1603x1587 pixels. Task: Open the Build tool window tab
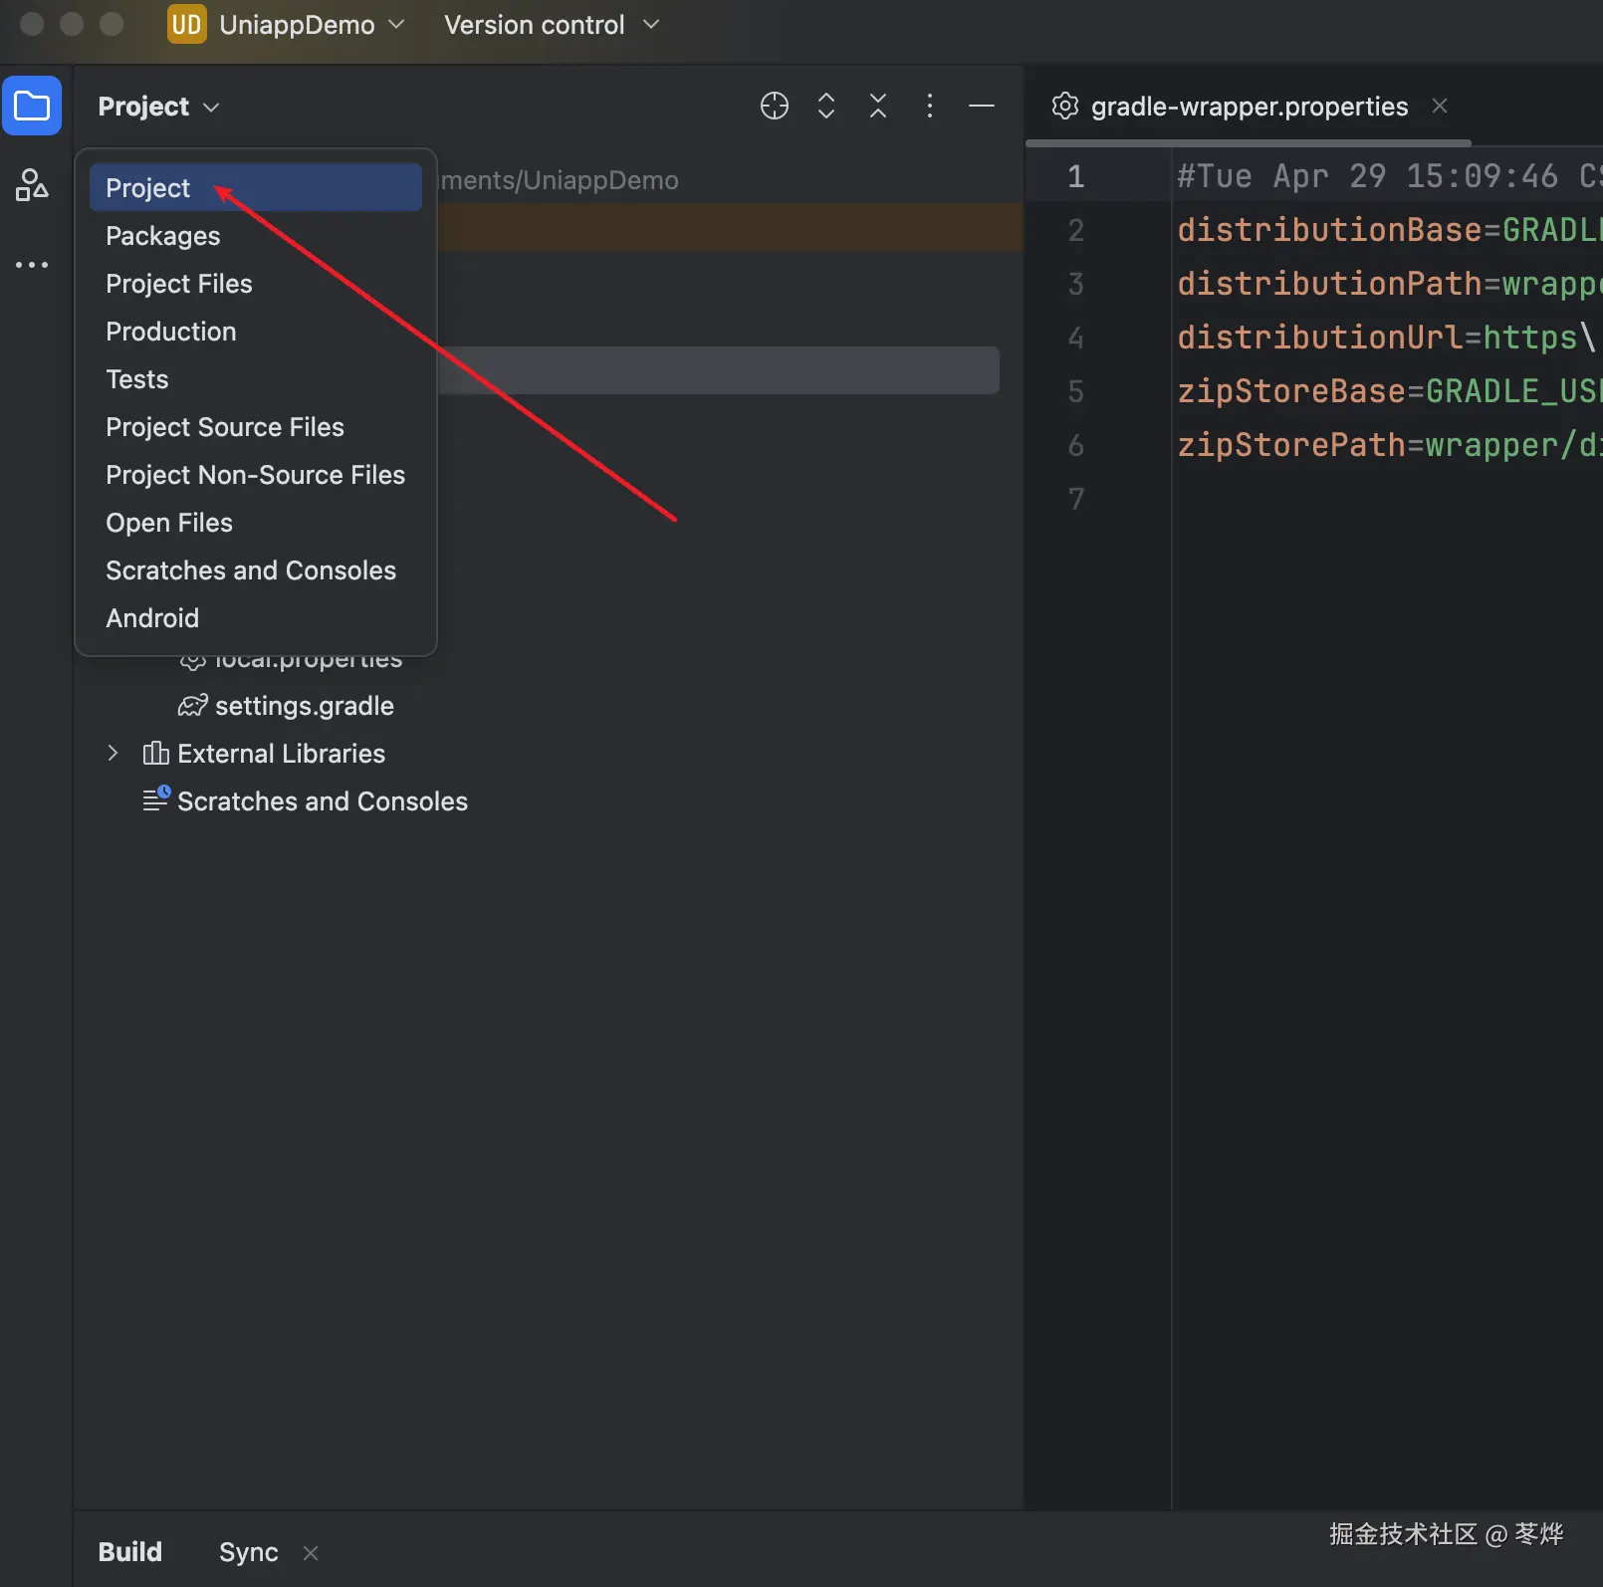pyautogui.click(x=129, y=1552)
